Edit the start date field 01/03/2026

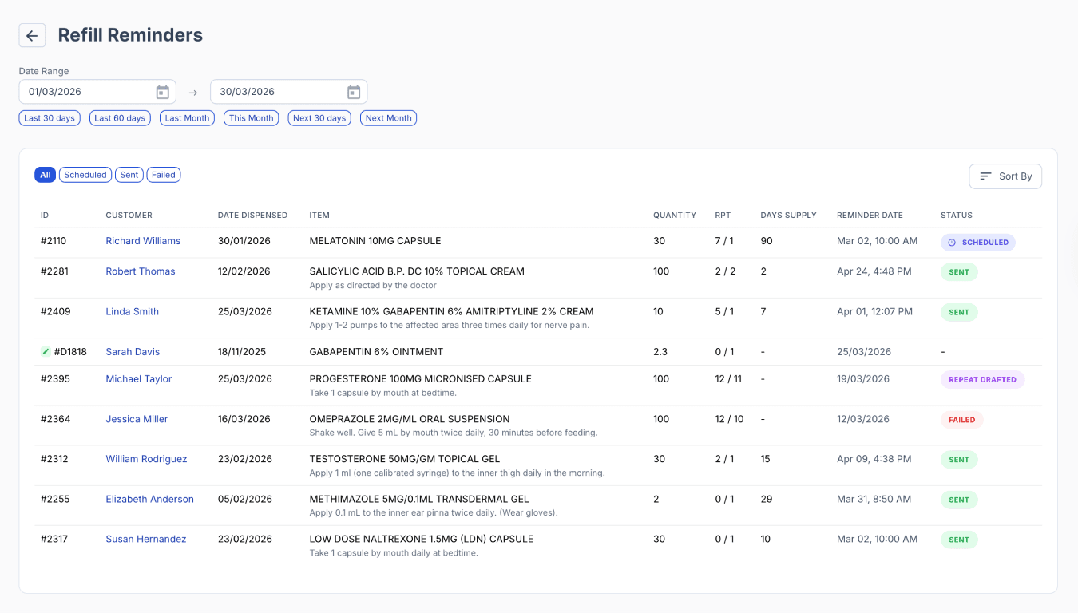97,92
